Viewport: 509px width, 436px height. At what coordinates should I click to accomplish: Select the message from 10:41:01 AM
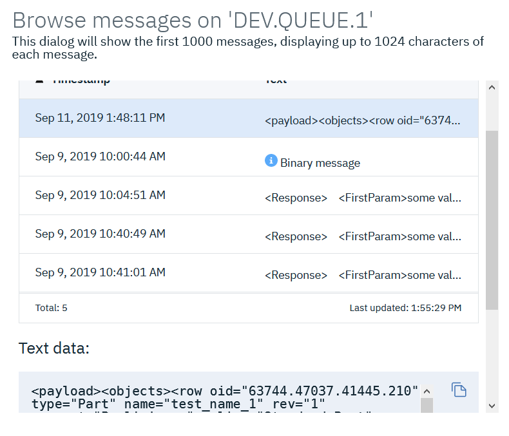tap(100, 272)
